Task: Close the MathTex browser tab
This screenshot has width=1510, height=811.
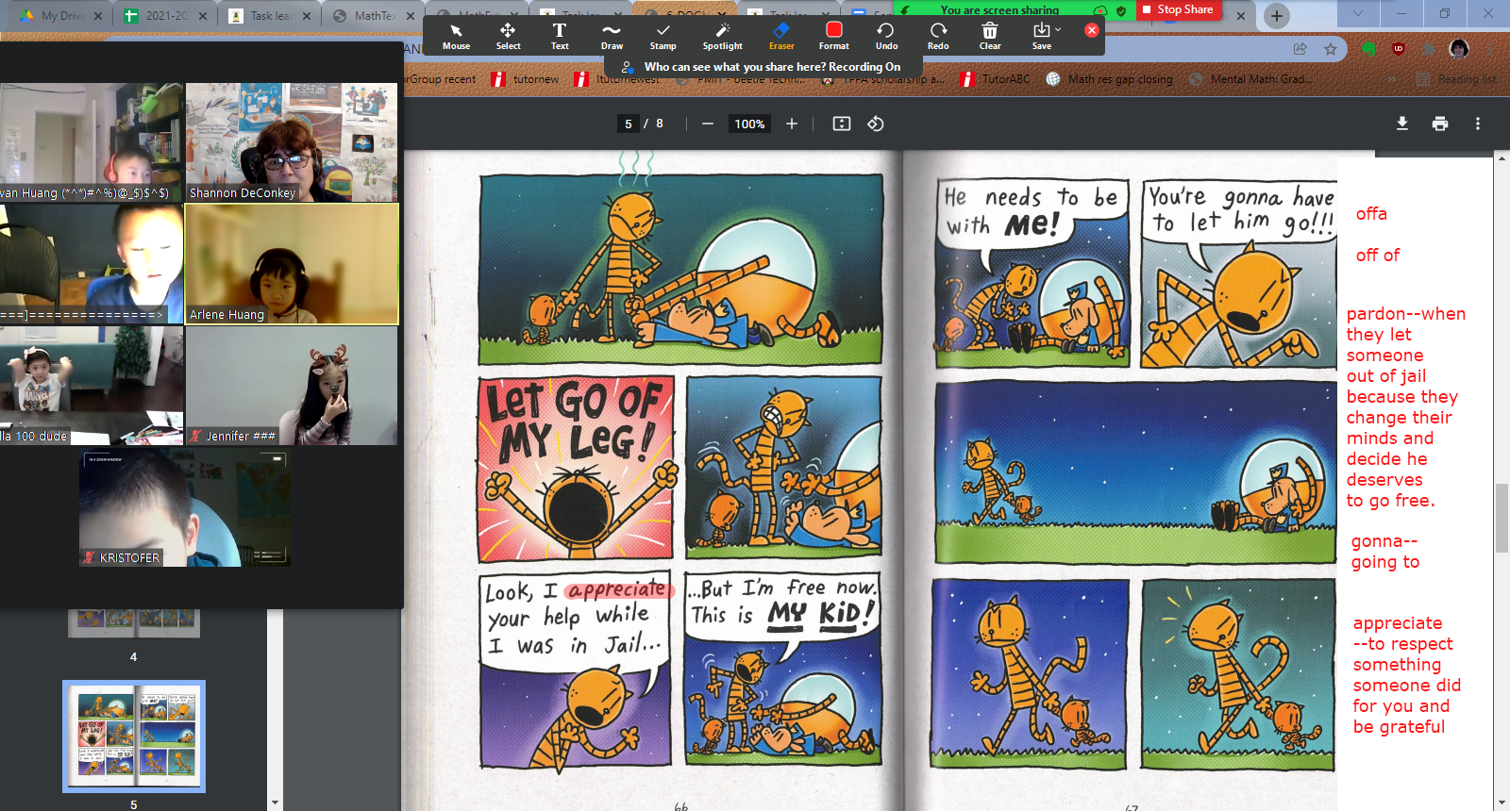Action: tap(410, 16)
